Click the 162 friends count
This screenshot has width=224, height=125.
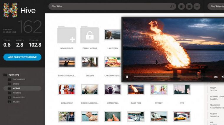click(30, 27)
